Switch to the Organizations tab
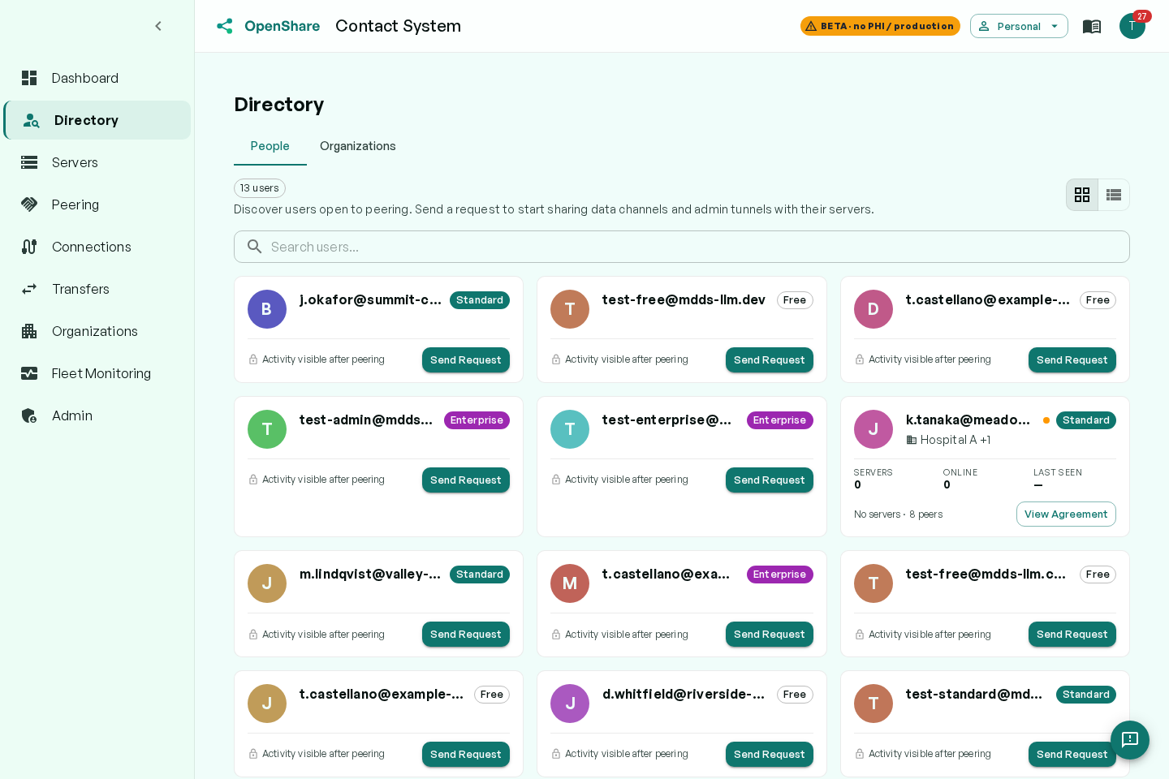The width and height of the screenshot is (1169, 779). 358,146
